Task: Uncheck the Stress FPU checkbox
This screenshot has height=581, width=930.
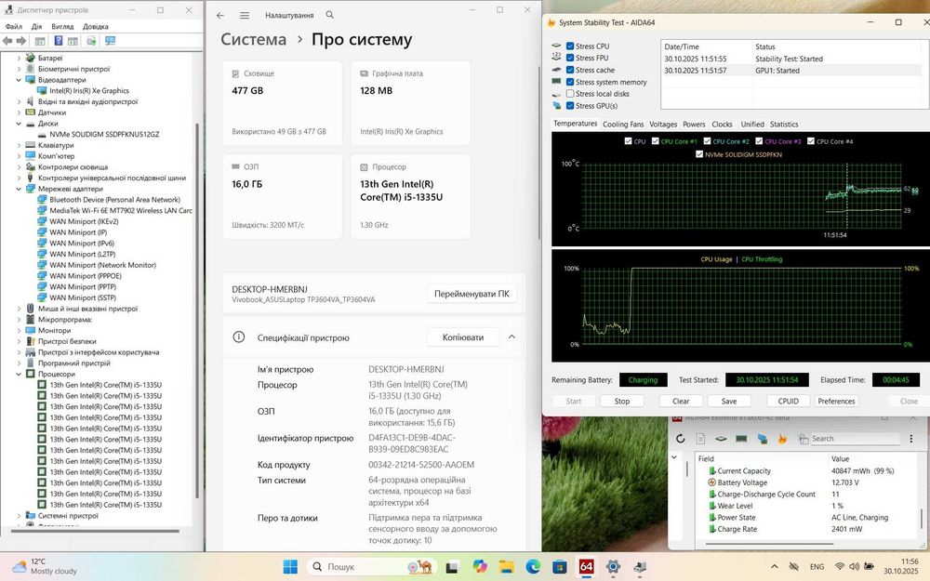Action: (570, 58)
